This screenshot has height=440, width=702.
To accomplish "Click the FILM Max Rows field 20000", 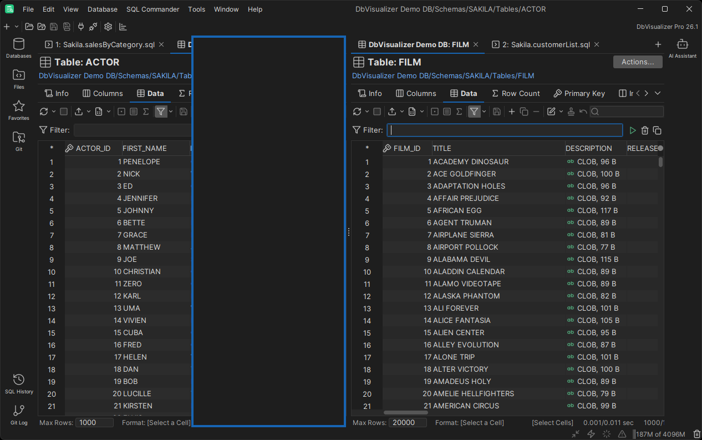I will tap(408, 422).
